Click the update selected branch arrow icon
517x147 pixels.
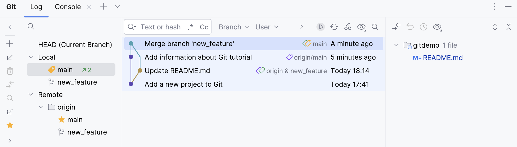click(10, 57)
